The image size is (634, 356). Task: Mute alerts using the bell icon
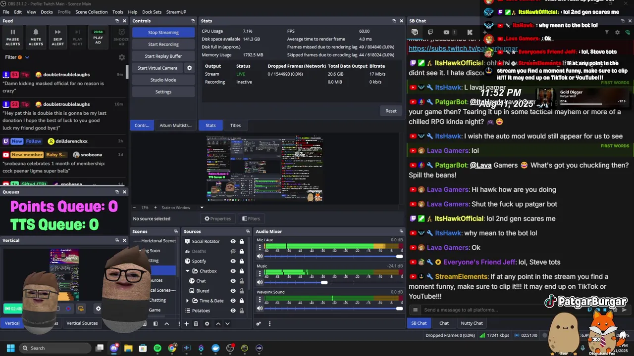[x=36, y=37]
